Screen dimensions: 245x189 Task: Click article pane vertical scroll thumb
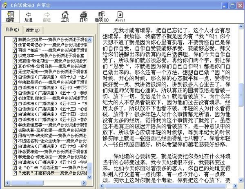pos(241,95)
